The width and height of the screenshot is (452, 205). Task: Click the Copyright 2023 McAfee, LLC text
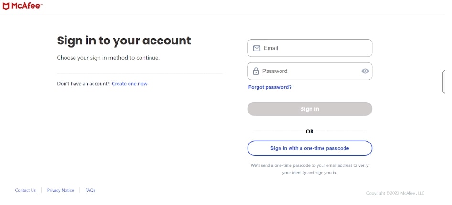(x=395, y=193)
